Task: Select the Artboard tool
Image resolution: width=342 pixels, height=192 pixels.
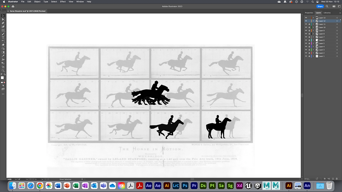Action: (3, 67)
